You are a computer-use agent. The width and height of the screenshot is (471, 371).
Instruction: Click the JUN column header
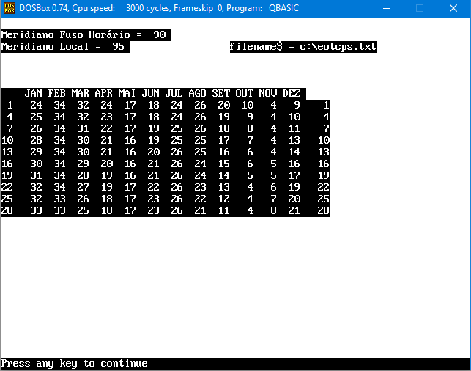tap(150, 94)
